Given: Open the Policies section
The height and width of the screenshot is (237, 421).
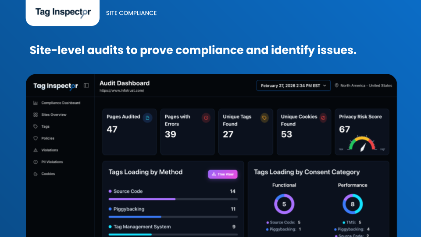Looking at the screenshot, I should (x=48, y=138).
